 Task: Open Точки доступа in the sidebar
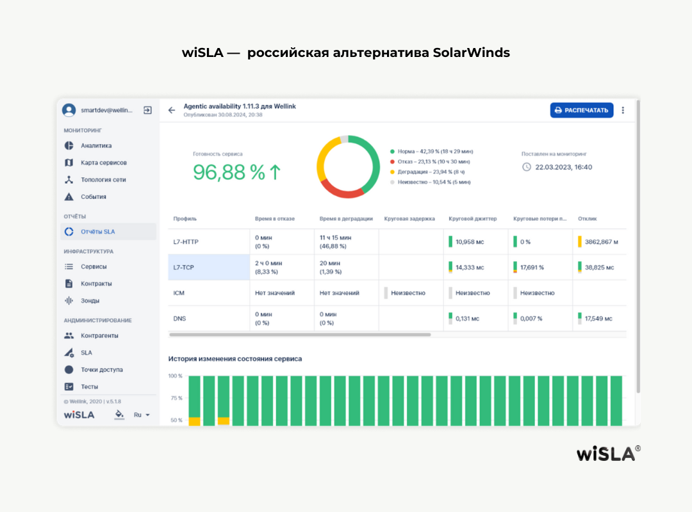(101, 370)
